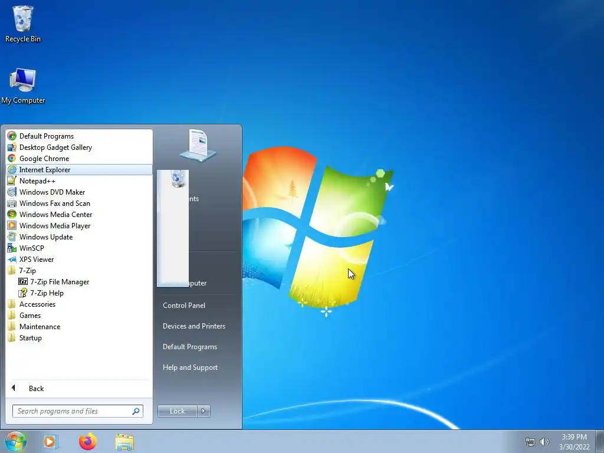Image resolution: width=604 pixels, height=453 pixels.
Task: Click the Lock button
Action: point(177,411)
